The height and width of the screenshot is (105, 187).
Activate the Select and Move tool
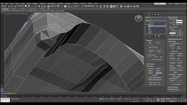(x=39, y=6)
